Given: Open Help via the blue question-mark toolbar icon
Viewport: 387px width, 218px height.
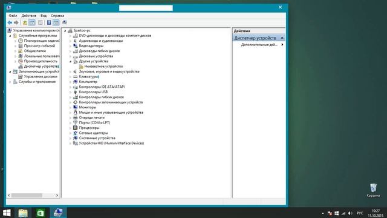Looking at the screenshot, I should [49, 23].
